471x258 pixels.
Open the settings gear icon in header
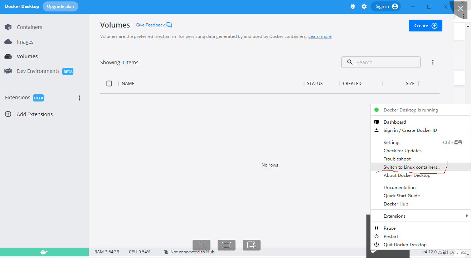pyautogui.click(x=364, y=6)
